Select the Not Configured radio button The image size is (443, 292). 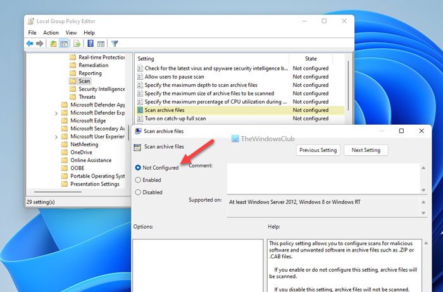[138, 168]
